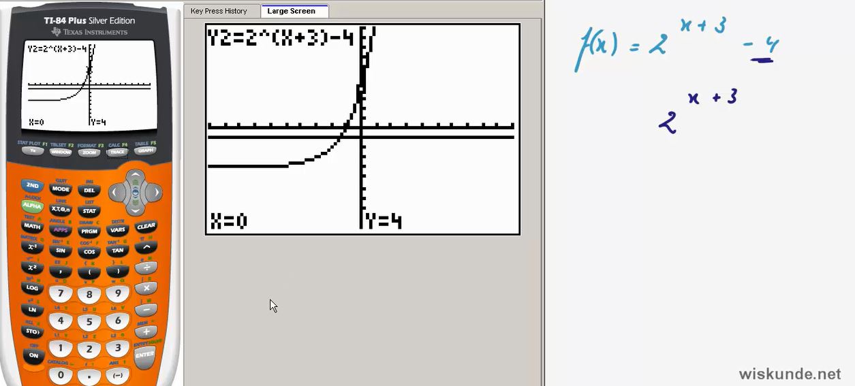Select the Large Screen tab
The width and height of the screenshot is (855, 386).
[294, 11]
